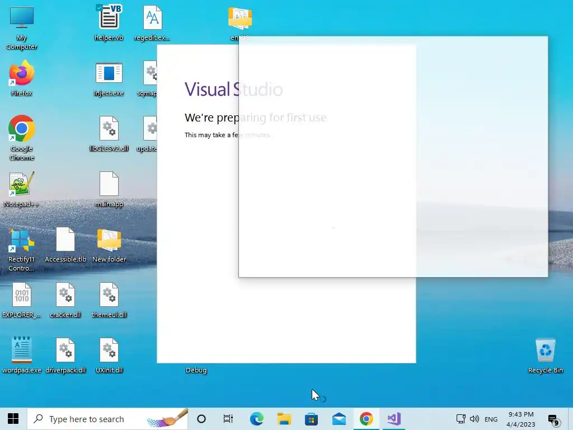Open the Recycle Bin
The image size is (573, 430).
pyautogui.click(x=545, y=356)
